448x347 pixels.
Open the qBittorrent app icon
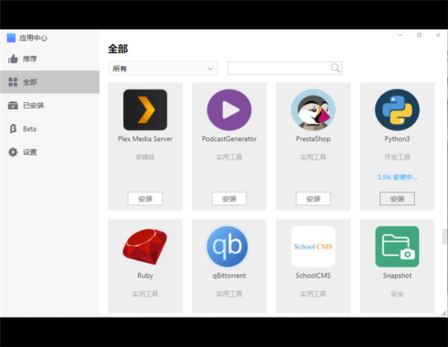(228, 247)
